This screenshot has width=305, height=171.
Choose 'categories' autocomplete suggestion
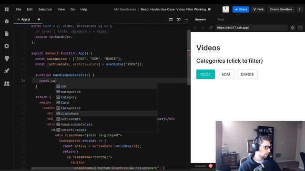pyautogui.click(x=107, y=92)
